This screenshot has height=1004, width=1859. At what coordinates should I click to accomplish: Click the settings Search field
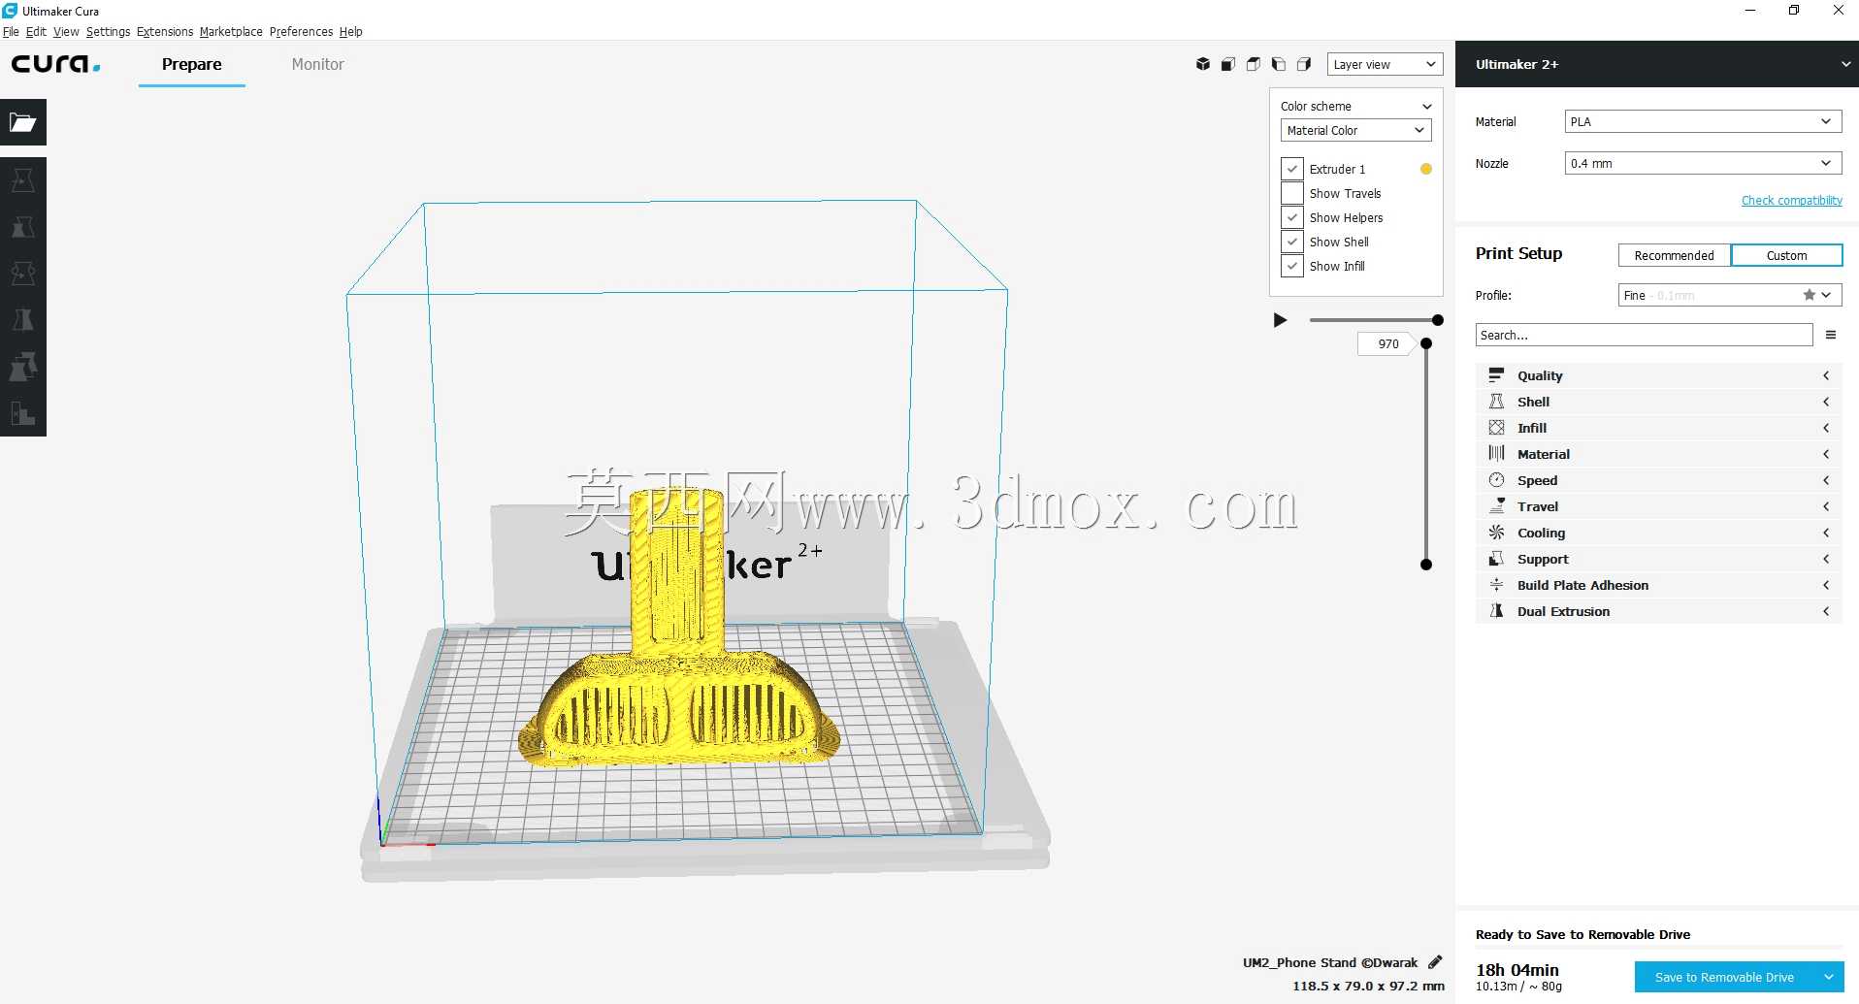coord(1644,335)
